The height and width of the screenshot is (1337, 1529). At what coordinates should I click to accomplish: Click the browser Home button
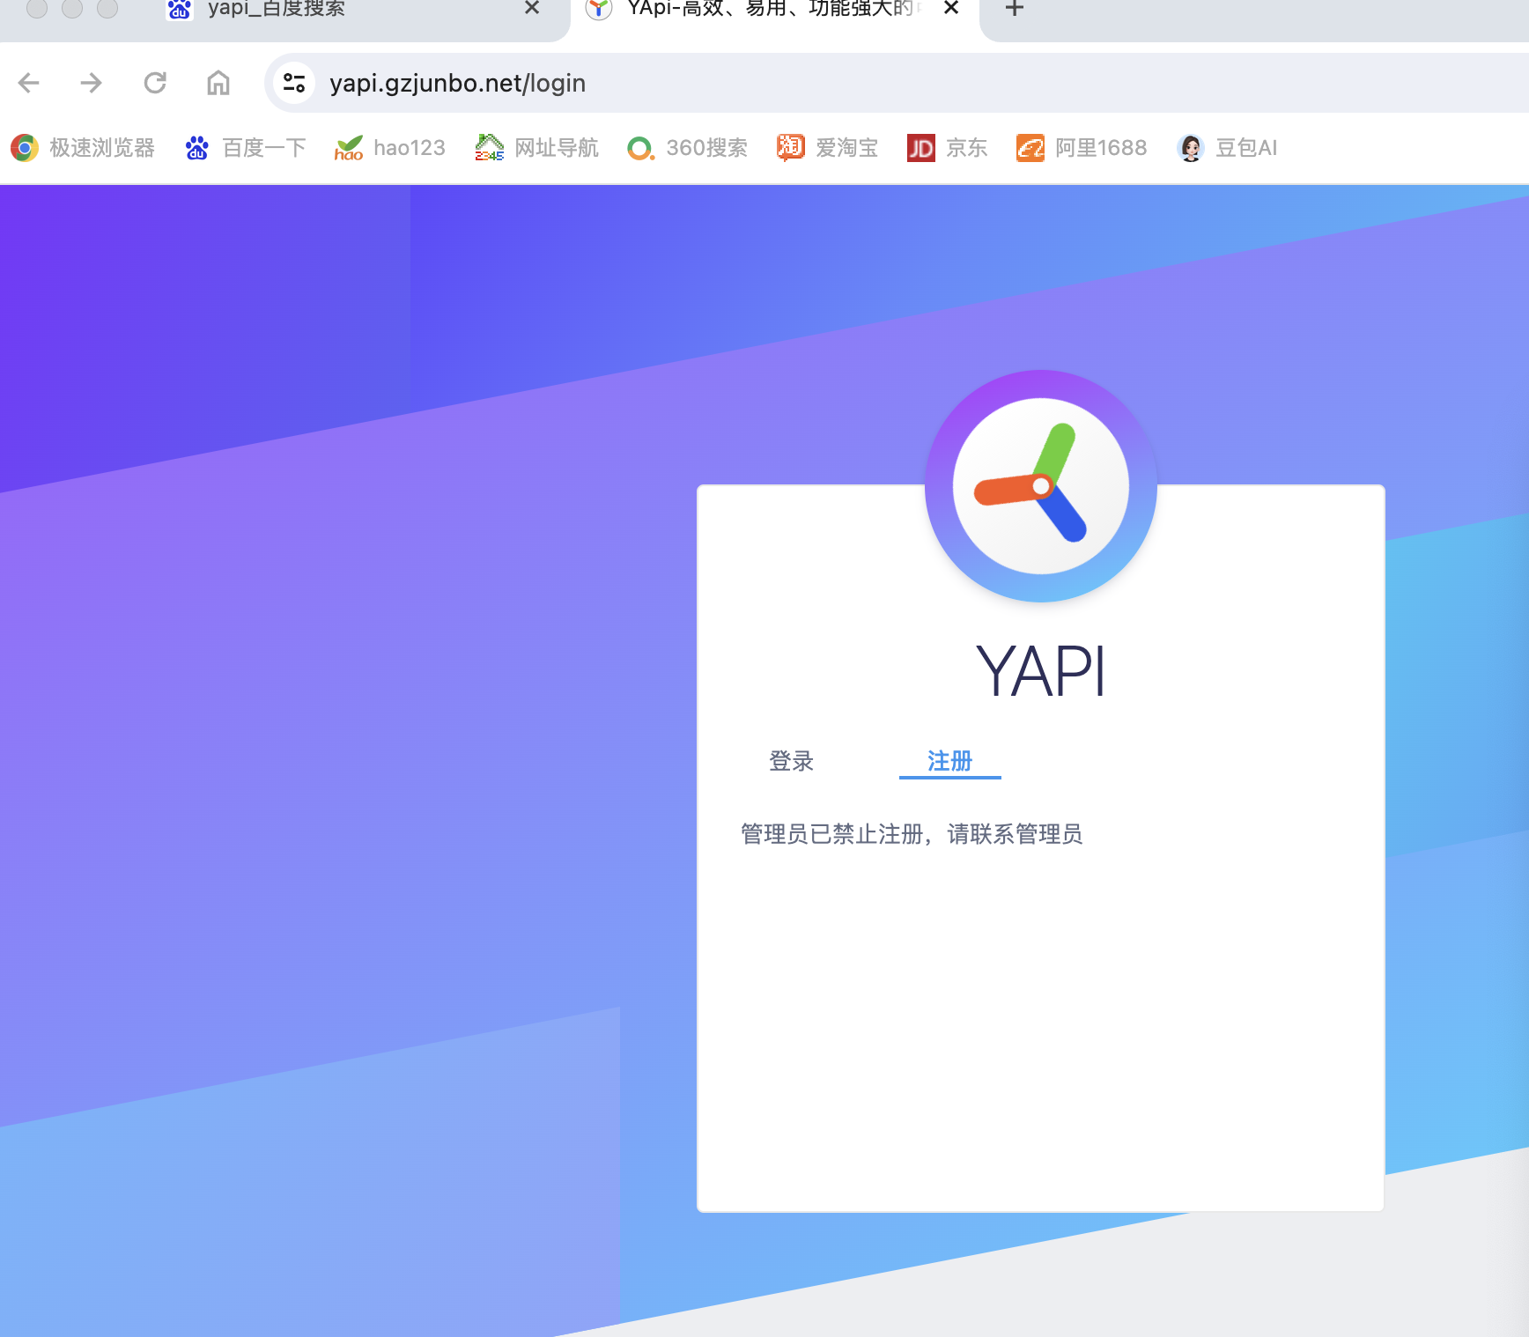point(217,82)
